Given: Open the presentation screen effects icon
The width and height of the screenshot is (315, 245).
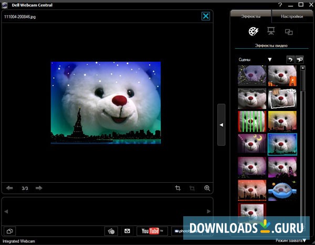Looking at the screenshot, I should [x=271, y=31].
